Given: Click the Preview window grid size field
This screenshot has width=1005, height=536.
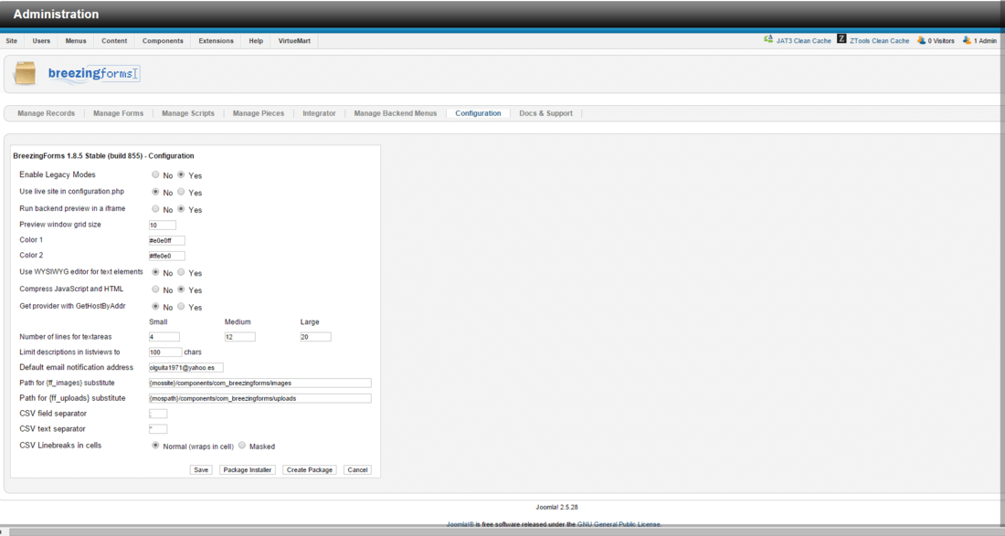Looking at the screenshot, I should tap(162, 226).
